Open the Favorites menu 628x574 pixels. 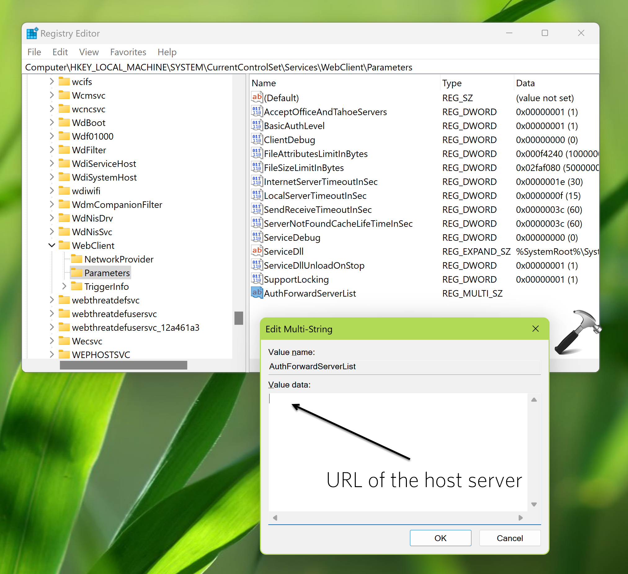pos(128,52)
